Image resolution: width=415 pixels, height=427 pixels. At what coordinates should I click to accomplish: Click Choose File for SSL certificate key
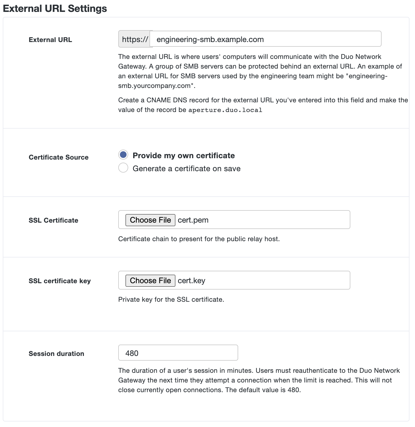[150, 280]
